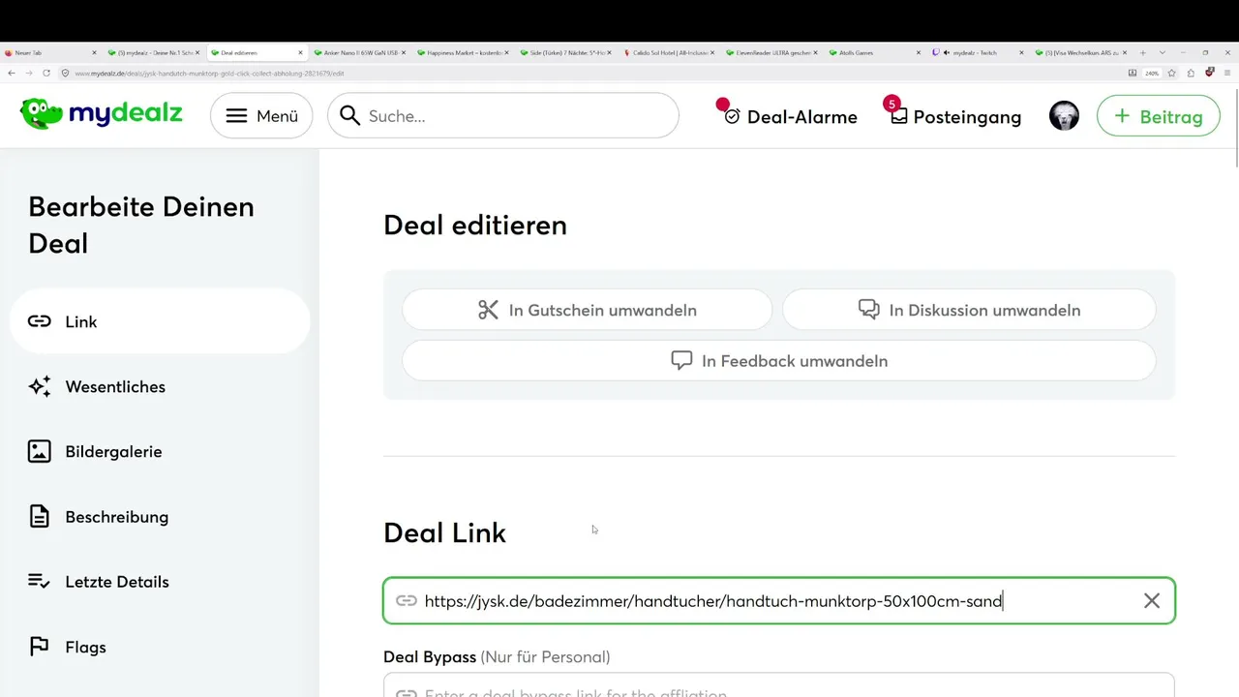Click inside the Deal Bypass input field

[x=779, y=685]
